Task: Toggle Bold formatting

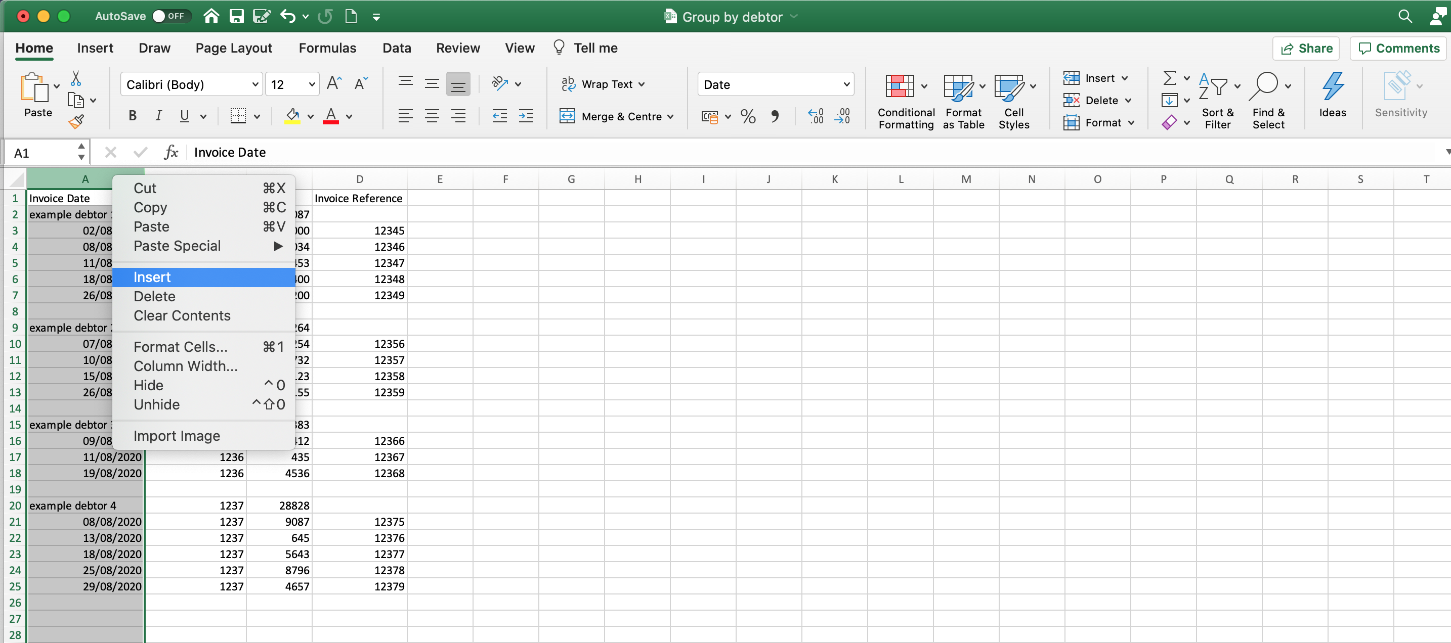Action: point(133,116)
